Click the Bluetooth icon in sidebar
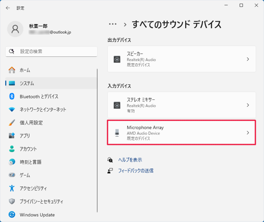The width and height of the screenshot is (264, 222). coord(12,96)
